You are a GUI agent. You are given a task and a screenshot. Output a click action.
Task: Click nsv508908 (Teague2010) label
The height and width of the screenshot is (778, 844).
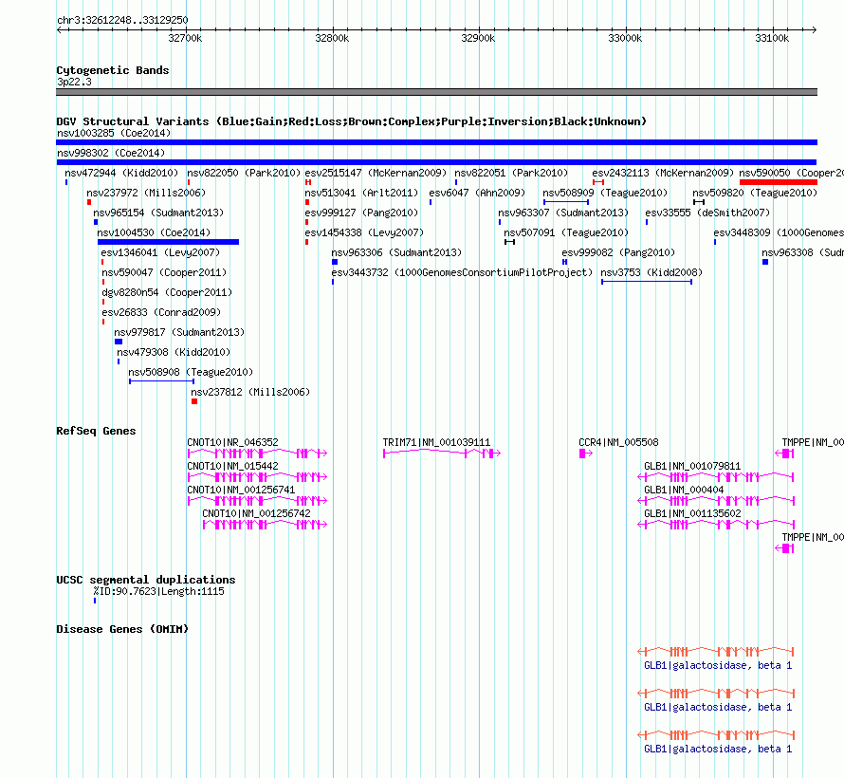[x=191, y=372]
